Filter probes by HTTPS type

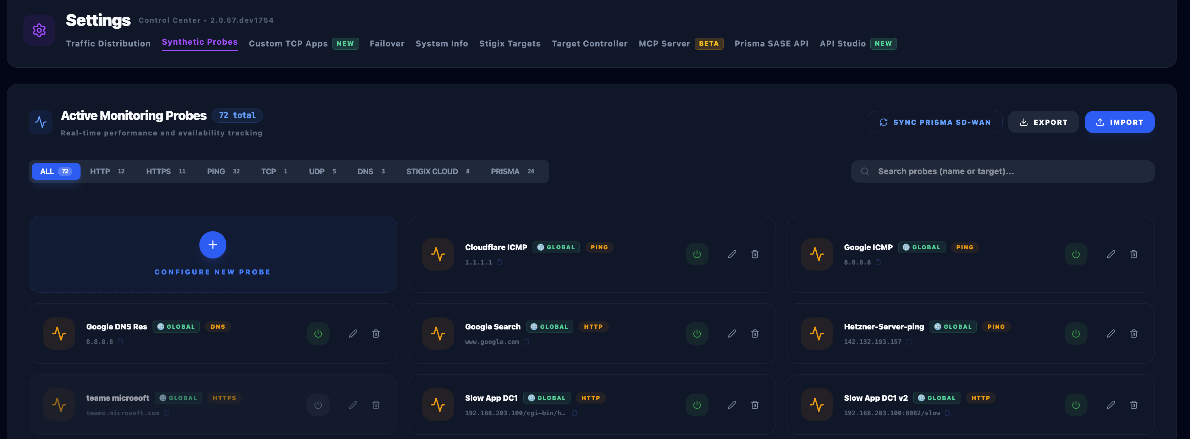click(x=166, y=171)
